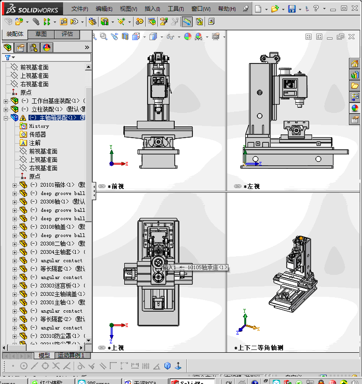Click the paperclip Mate icon in toolbar
The height and width of the screenshot is (384, 362).
point(36,22)
